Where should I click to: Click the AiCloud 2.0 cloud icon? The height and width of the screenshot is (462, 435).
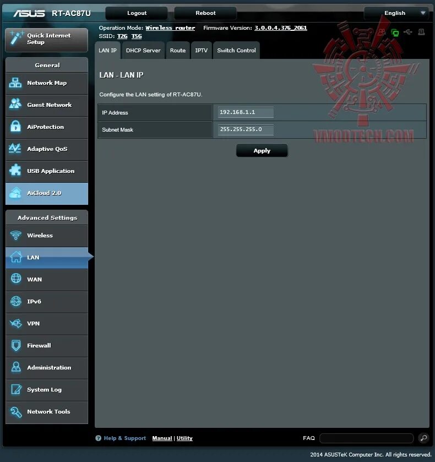[x=15, y=193]
